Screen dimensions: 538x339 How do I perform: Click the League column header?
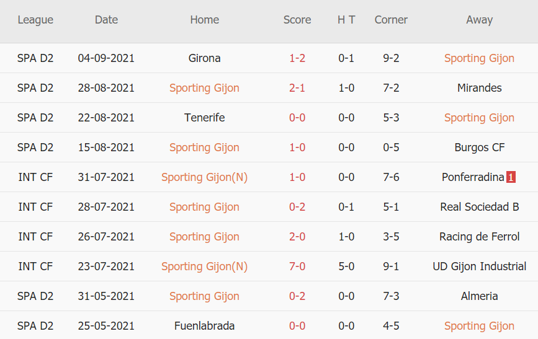pyautogui.click(x=35, y=20)
